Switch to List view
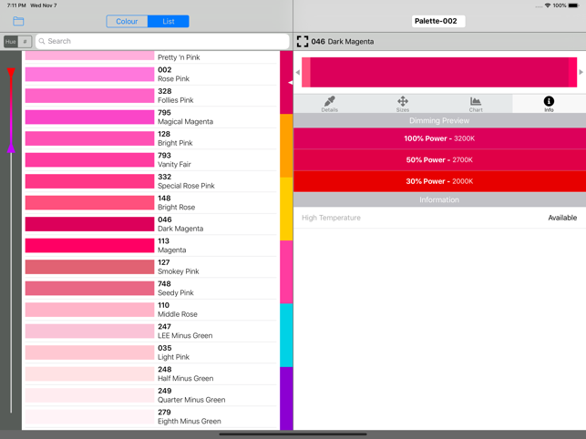Image resolution: width=586 pixels, height=439 pixels. [169, 21]
